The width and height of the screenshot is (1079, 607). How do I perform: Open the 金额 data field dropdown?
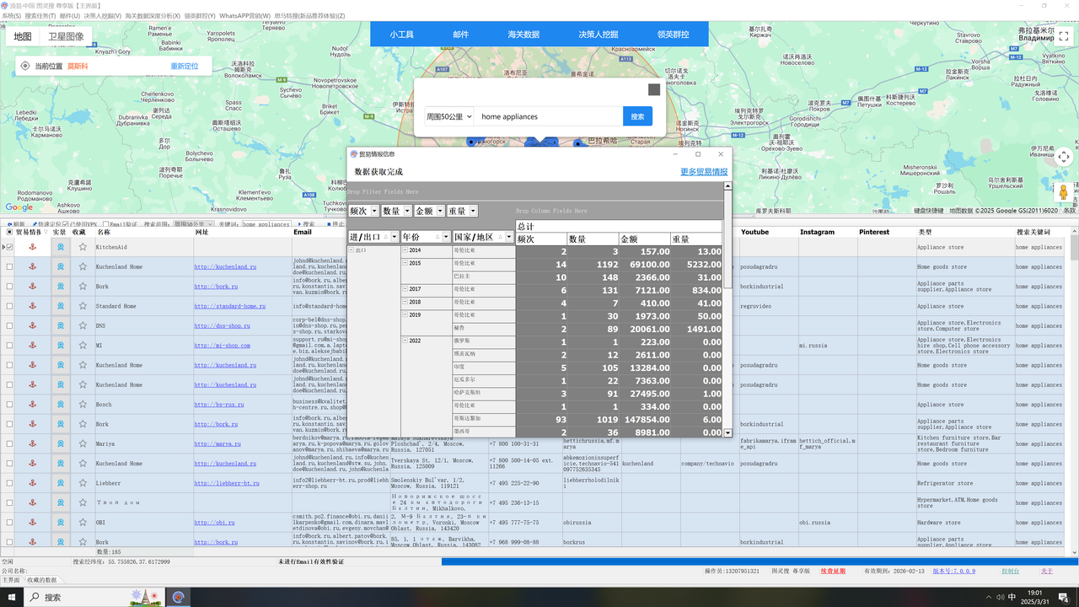coord(440,212)
